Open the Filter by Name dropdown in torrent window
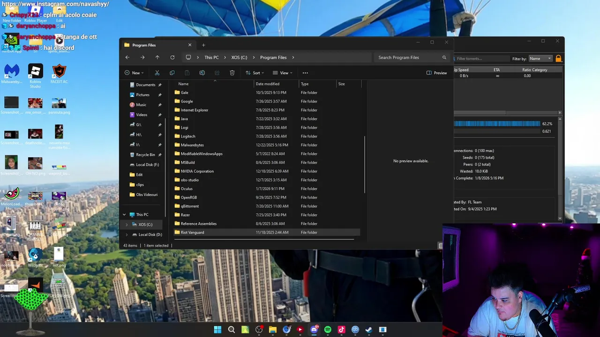 [540, 59]
